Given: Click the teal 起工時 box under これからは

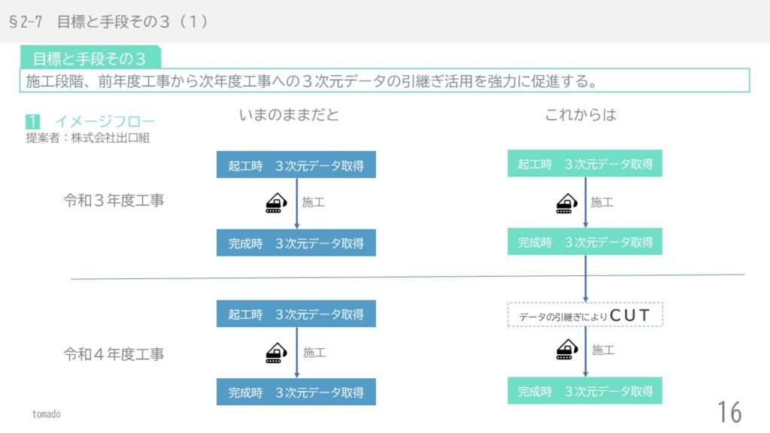Looking at the screenshot, I should pos(585,164).
